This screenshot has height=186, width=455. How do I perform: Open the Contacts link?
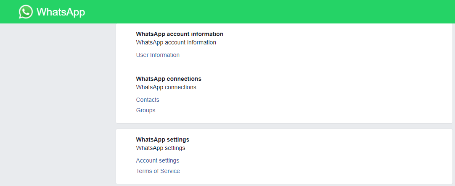148,100
